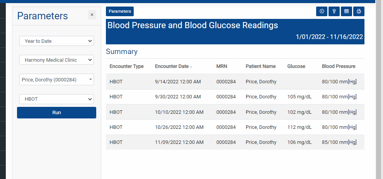Click the Encounter Type column header

tap(126, 66)
